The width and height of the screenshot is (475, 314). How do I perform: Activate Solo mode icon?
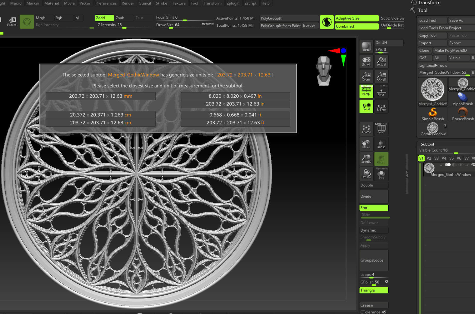tap(381, 174)
